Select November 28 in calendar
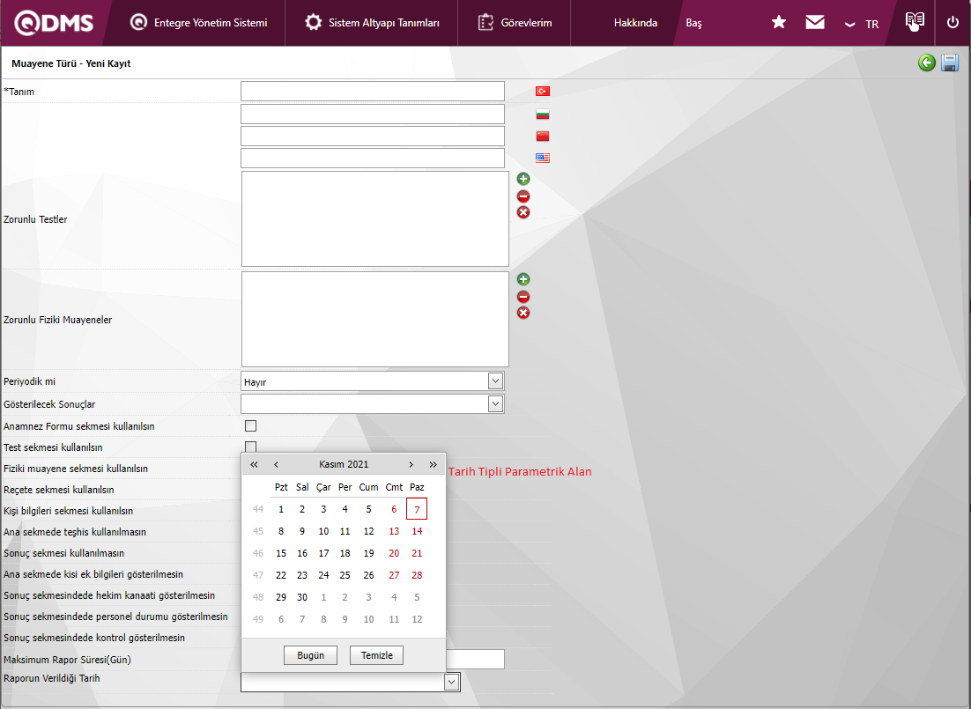 tap(417, 575)
